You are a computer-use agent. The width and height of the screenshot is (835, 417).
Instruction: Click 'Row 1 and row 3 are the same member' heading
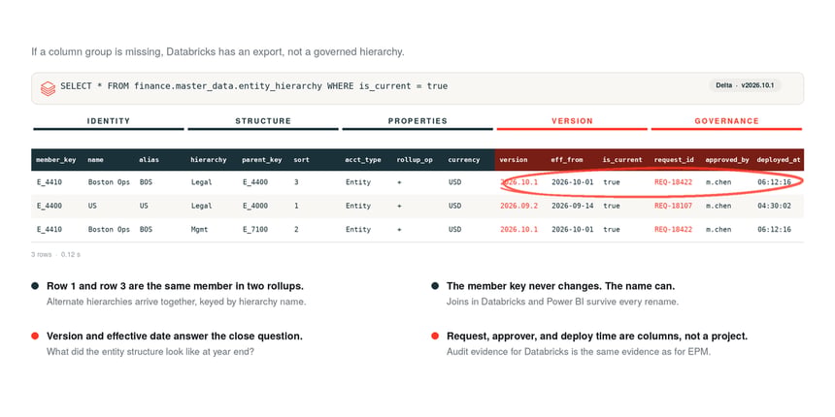(x=175, y=286)
